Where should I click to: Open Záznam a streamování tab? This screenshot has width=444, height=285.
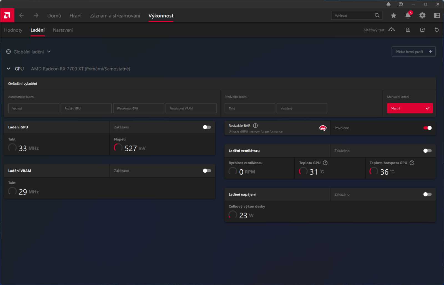pos(115,16)
